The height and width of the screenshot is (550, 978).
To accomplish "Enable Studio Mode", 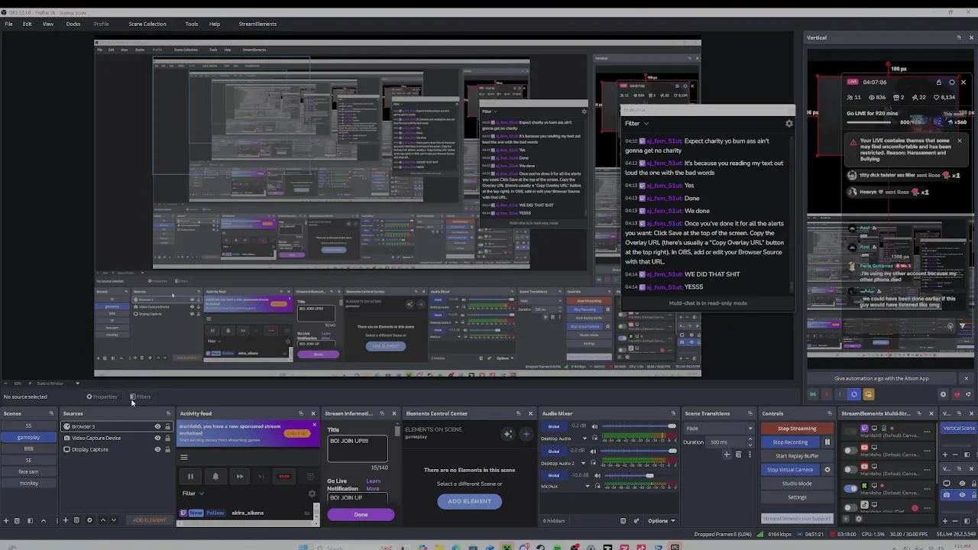I will tap(797, 484).
